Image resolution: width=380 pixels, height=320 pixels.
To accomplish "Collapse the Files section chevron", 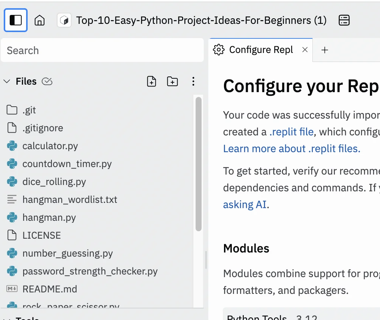I will (7, 81).
